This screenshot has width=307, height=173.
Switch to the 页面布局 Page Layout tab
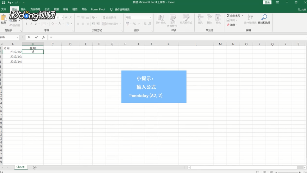[35, 9]
